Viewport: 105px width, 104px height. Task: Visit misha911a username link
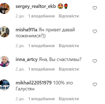coord(26,30)
